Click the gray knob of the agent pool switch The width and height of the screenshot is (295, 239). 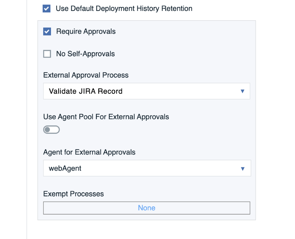coord(48,130)
